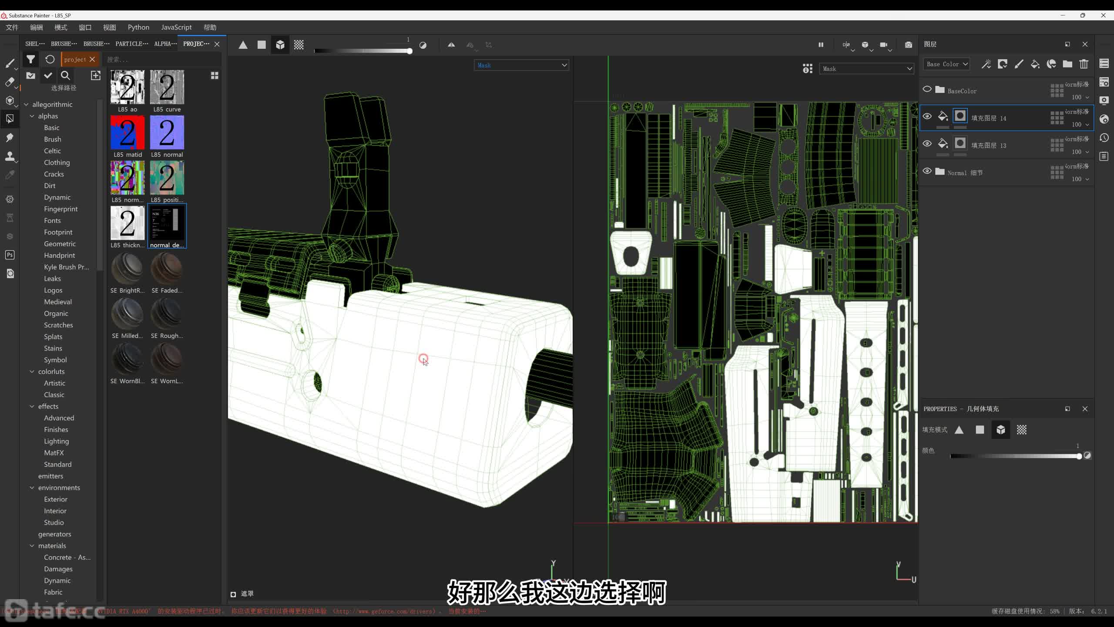This screenshot has width=1114, height=627.
Task: Open the 文件 menu
Action: [12, 27]
